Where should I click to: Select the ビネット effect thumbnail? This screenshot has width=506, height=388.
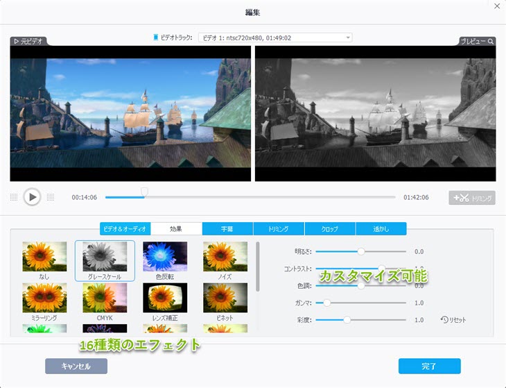point(225,298)
